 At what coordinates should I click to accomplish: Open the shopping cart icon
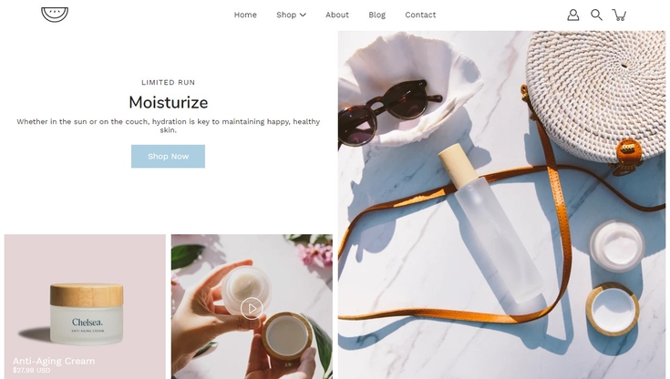coord(619,15)
